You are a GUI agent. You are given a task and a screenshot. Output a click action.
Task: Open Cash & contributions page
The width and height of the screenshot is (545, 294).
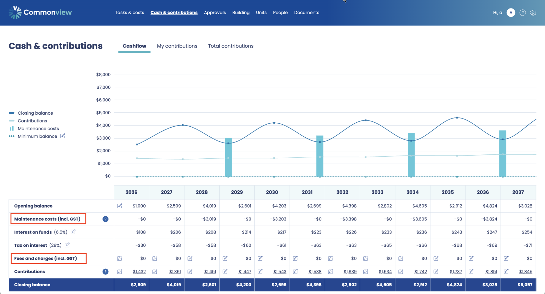pos(174,13)
